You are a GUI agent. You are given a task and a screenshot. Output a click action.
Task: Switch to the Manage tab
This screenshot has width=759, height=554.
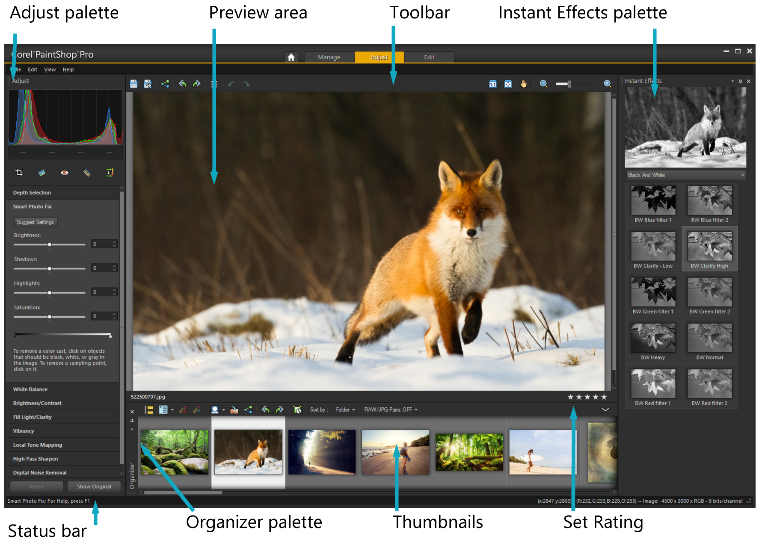(329, 57)
